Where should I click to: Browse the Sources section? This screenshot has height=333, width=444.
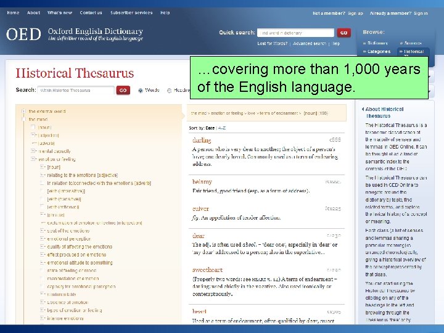click(x=413, y=43)
